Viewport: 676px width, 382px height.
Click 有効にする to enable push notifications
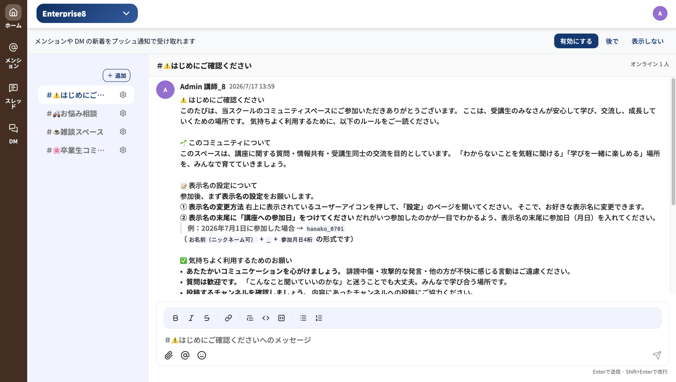(x=576, y=41)
